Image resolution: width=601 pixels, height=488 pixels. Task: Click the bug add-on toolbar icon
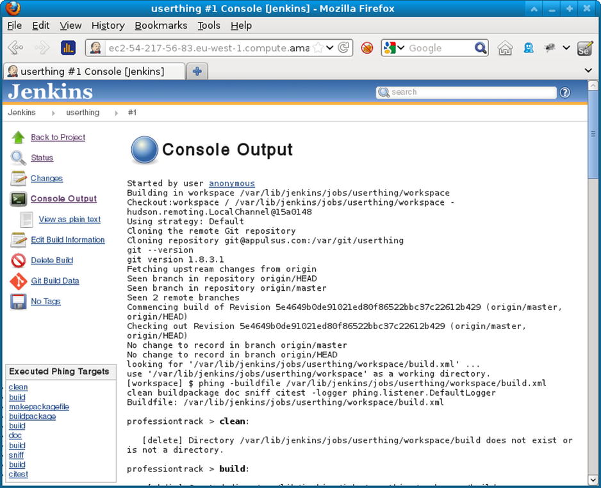click(x=550, y=48)
